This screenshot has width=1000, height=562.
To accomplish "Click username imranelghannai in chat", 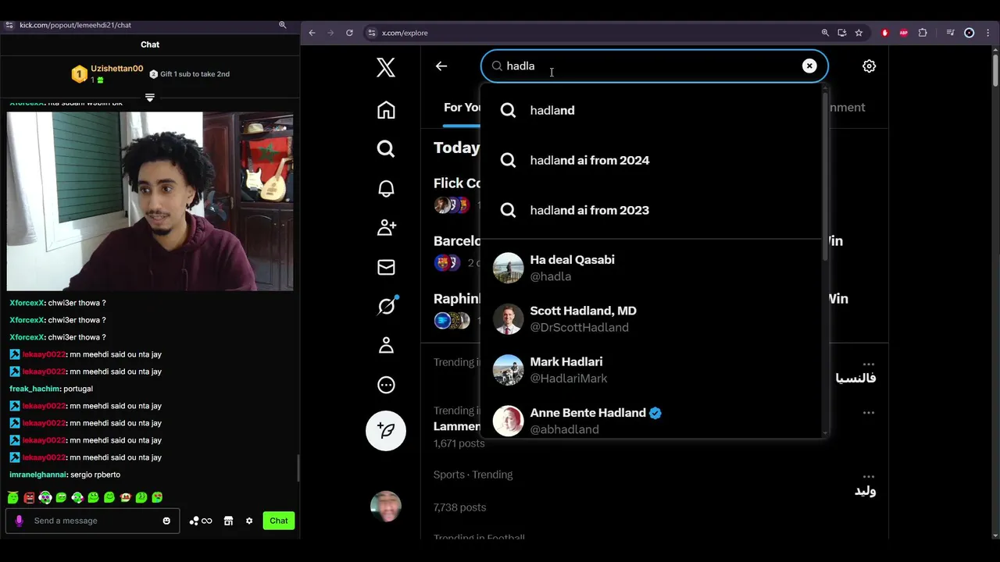I will tap(38, 475).
